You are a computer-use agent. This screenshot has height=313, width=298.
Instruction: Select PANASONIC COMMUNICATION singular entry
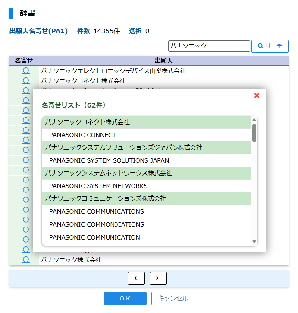coord(146,237)
